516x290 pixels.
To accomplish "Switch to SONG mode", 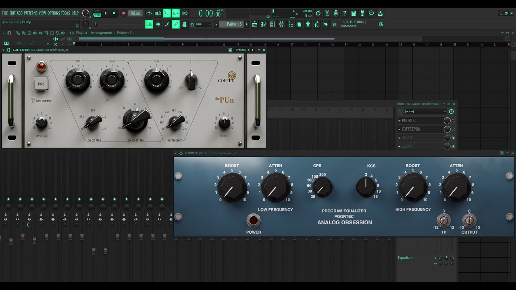I will (97, 15).
